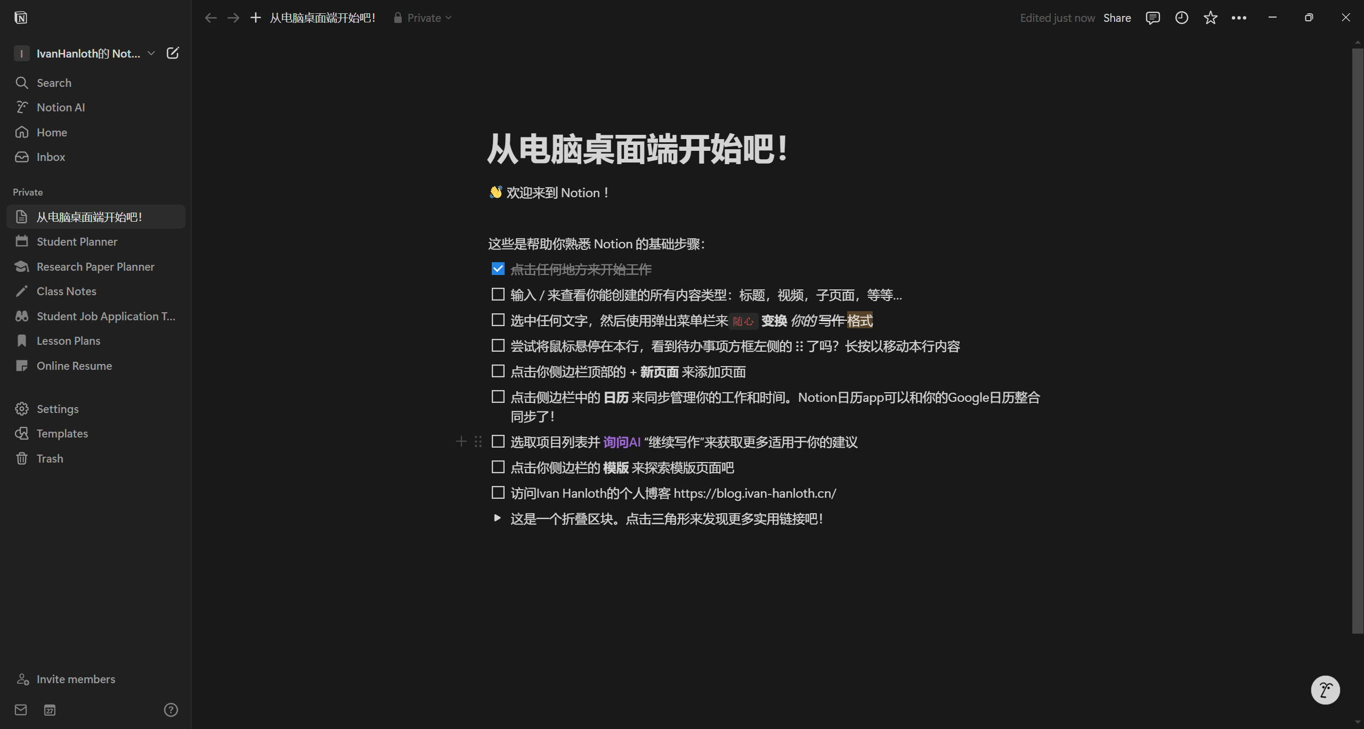Click the purple 询问AI text
1364x729 pixels.
point(622,442)
